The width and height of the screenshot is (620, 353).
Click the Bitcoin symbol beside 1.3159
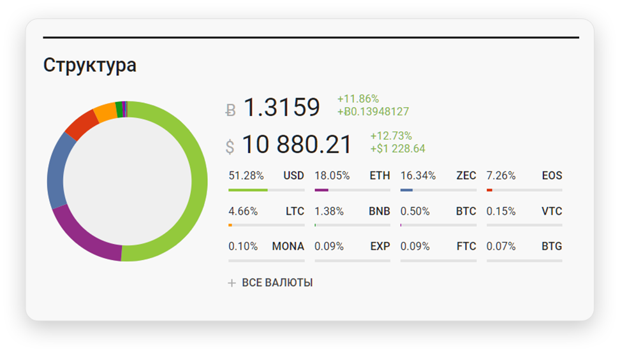coord(231,110)
